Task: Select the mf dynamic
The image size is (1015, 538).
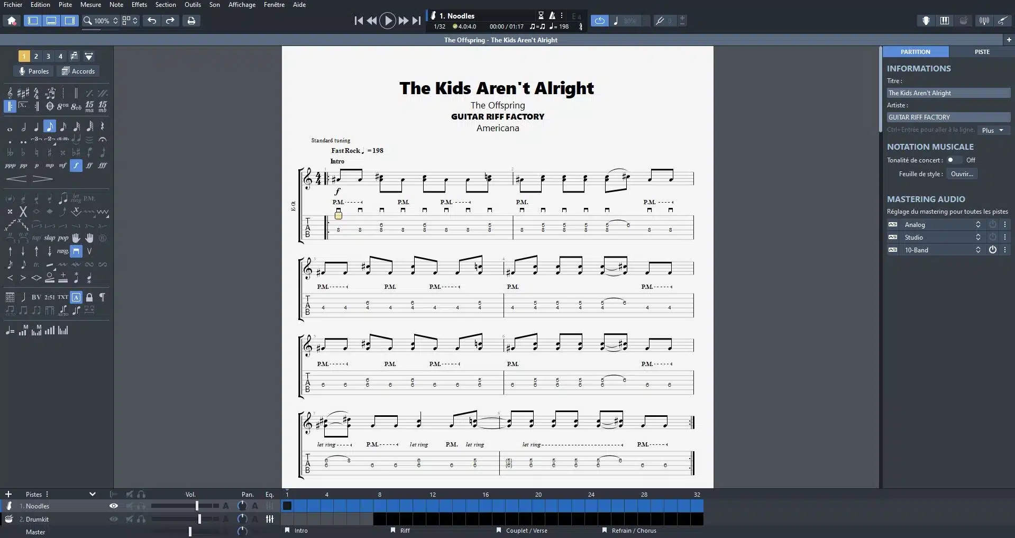Action: click(x=63, y=166)
